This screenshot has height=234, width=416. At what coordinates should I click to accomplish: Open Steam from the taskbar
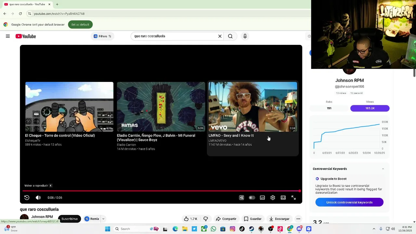[252, 229]
